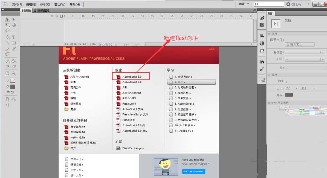The width and height of the screenshot is (327, 178).
Task: Select the Selection (arrow) tool
Action: 7,19
